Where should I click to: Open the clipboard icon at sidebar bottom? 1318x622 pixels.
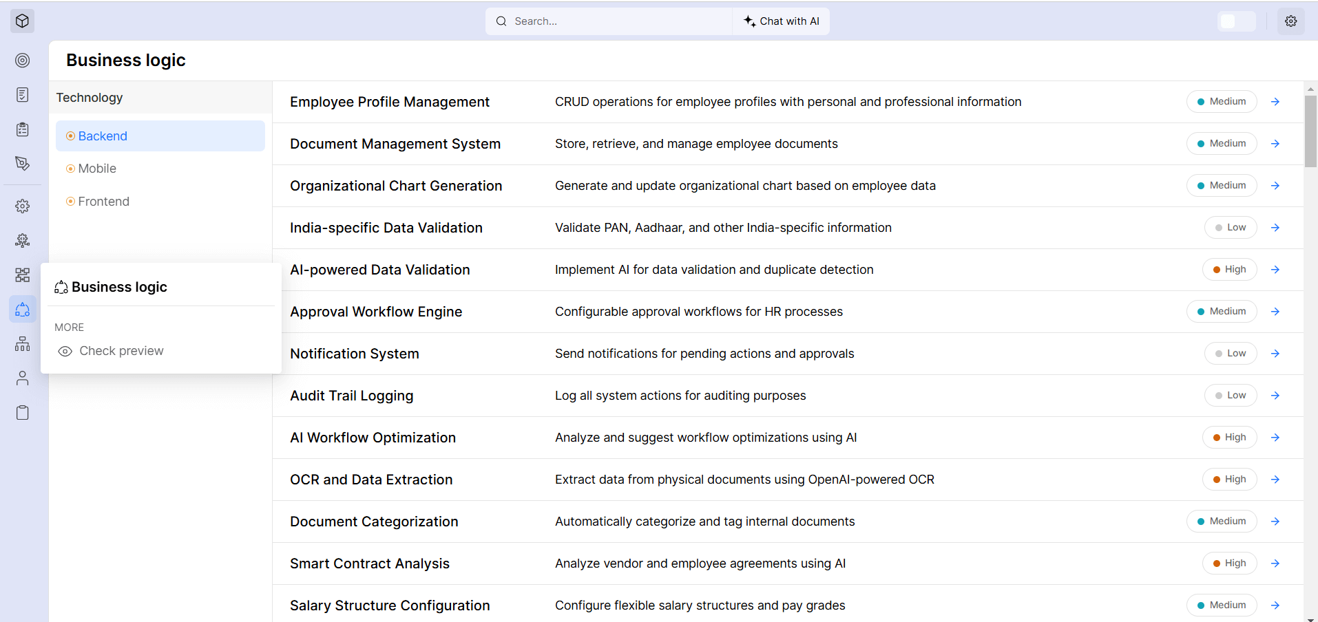click(23, 413)
